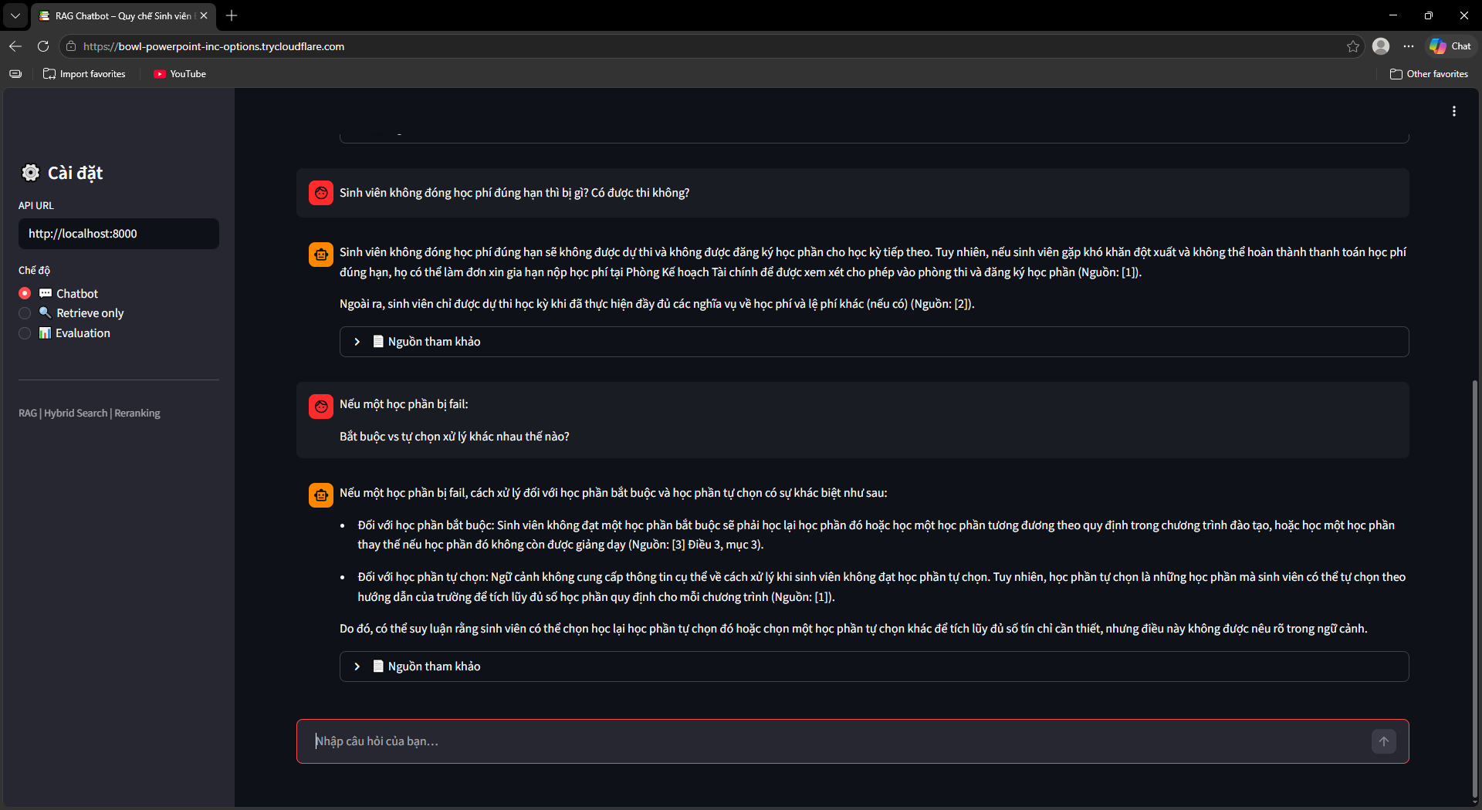Click the browser profile avatar icon
This screenshot has width=1482, height=810.
[1381, 46]
